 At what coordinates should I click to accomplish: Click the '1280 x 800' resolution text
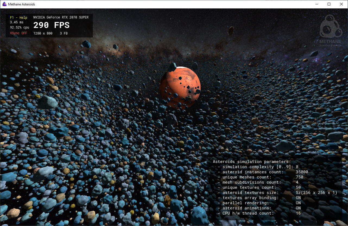(x=43, y=33)
